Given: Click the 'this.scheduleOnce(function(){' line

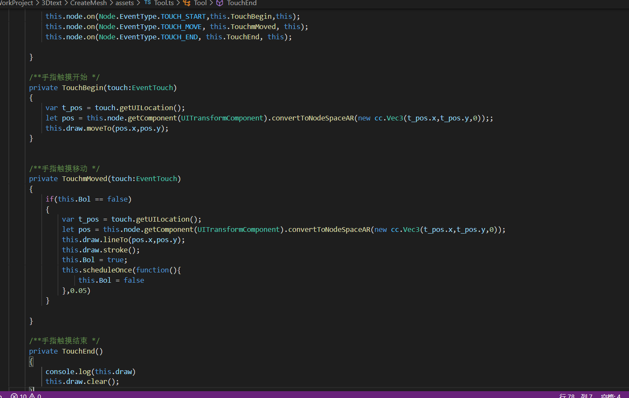Looking at the screenshot, I should [121, 270].
